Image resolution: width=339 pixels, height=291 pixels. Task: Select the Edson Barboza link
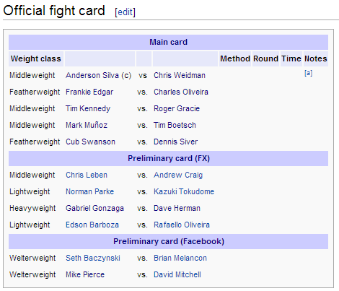click(x=92, y=225)
